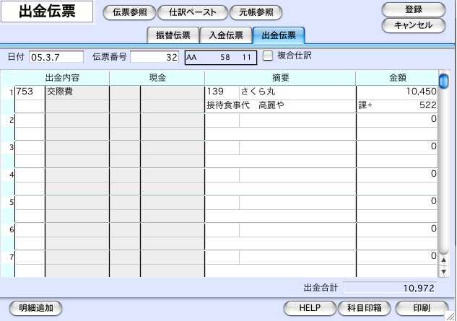The image size is (457, 321).
Task: Open 伝票参照 voucher reference
Action: [129, 12]
